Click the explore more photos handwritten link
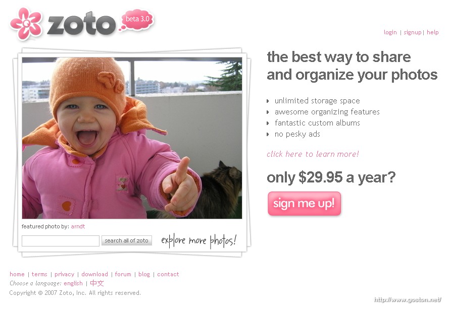Viewport: 451px width, 310px height. [x=199, y=241]
